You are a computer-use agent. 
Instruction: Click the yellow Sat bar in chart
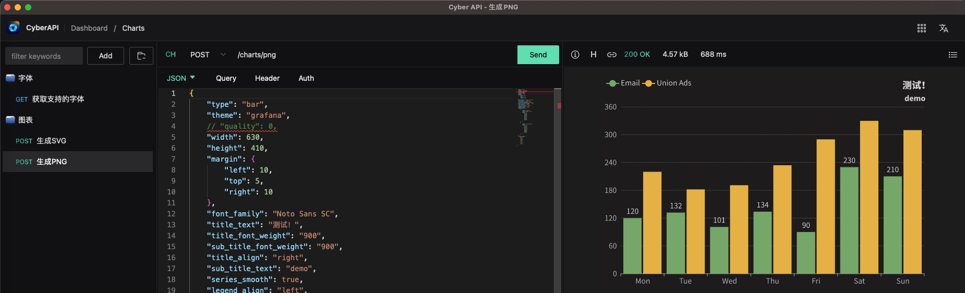tap(869, 197)
